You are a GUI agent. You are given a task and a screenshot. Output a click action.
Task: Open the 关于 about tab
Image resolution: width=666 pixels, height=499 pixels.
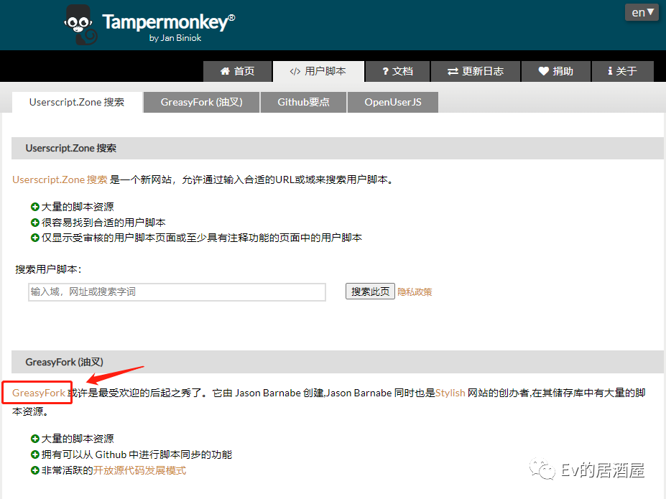coord(622,71)
